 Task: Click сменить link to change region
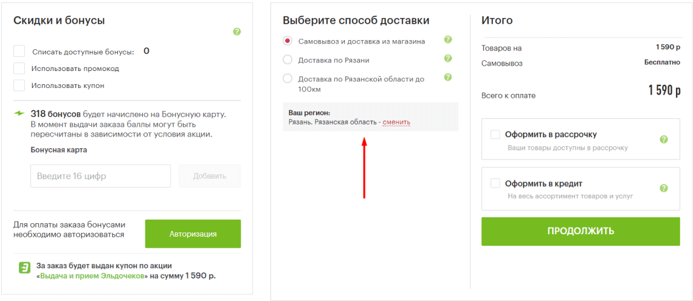tap(396, 122)
